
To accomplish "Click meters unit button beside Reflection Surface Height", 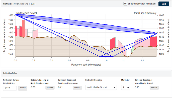I will tap(23, 88).
